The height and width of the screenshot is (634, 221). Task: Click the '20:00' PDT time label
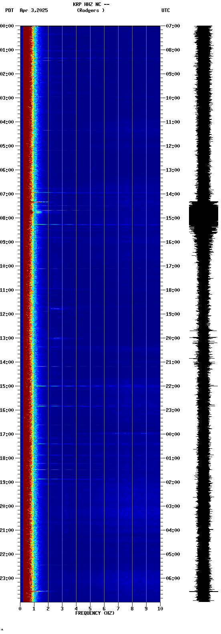pos(7,506)
